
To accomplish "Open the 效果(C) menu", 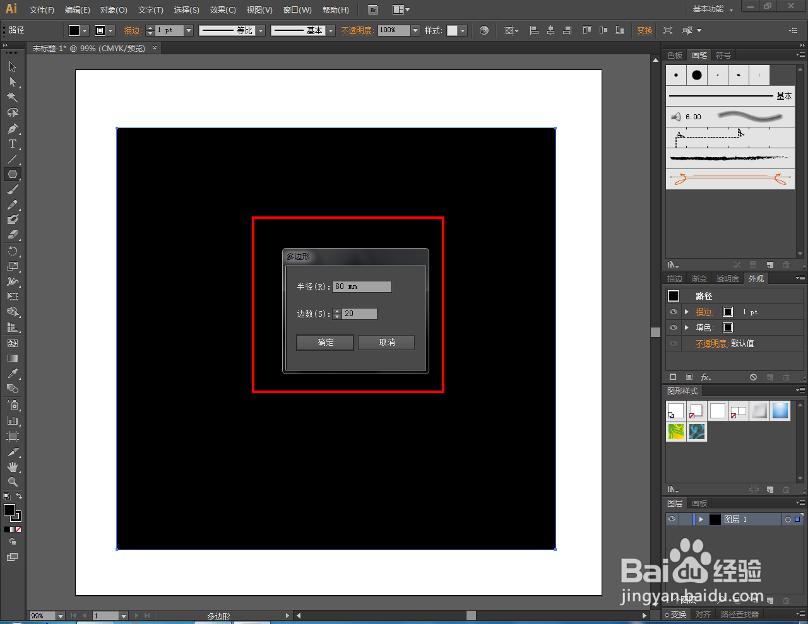I will pos(223,10).
